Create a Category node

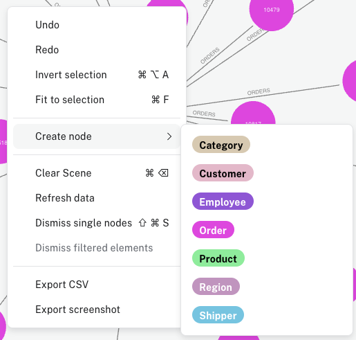[x=221, y=145]
